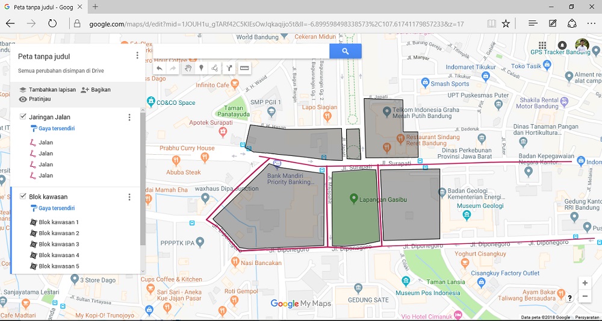Click the undo arrow in map toolbar

(x=160, y=68)
